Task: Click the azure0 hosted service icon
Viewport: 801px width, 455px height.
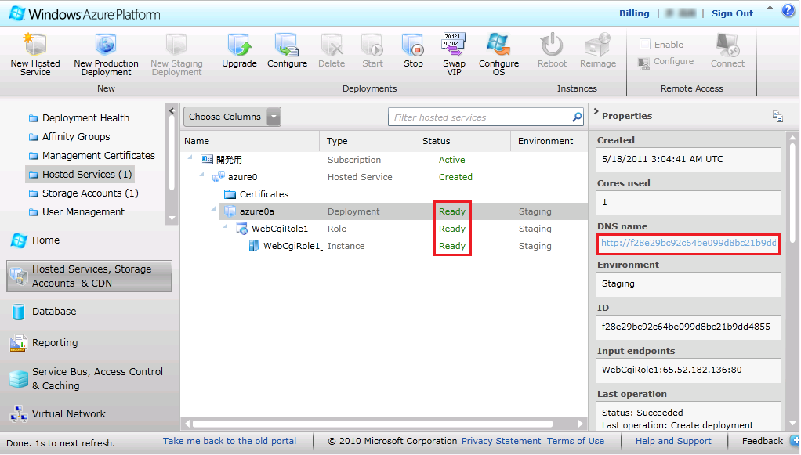Action: [218, 177]
